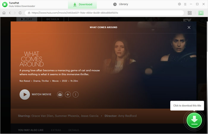Open the dimmed three-dot menu beside DETAILS
Viewport: 208px width, 134px height.
click(68, 19)
